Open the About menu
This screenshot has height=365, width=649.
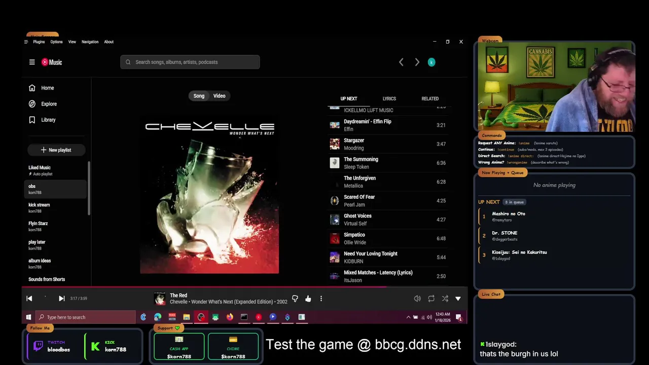coord(109,42)
